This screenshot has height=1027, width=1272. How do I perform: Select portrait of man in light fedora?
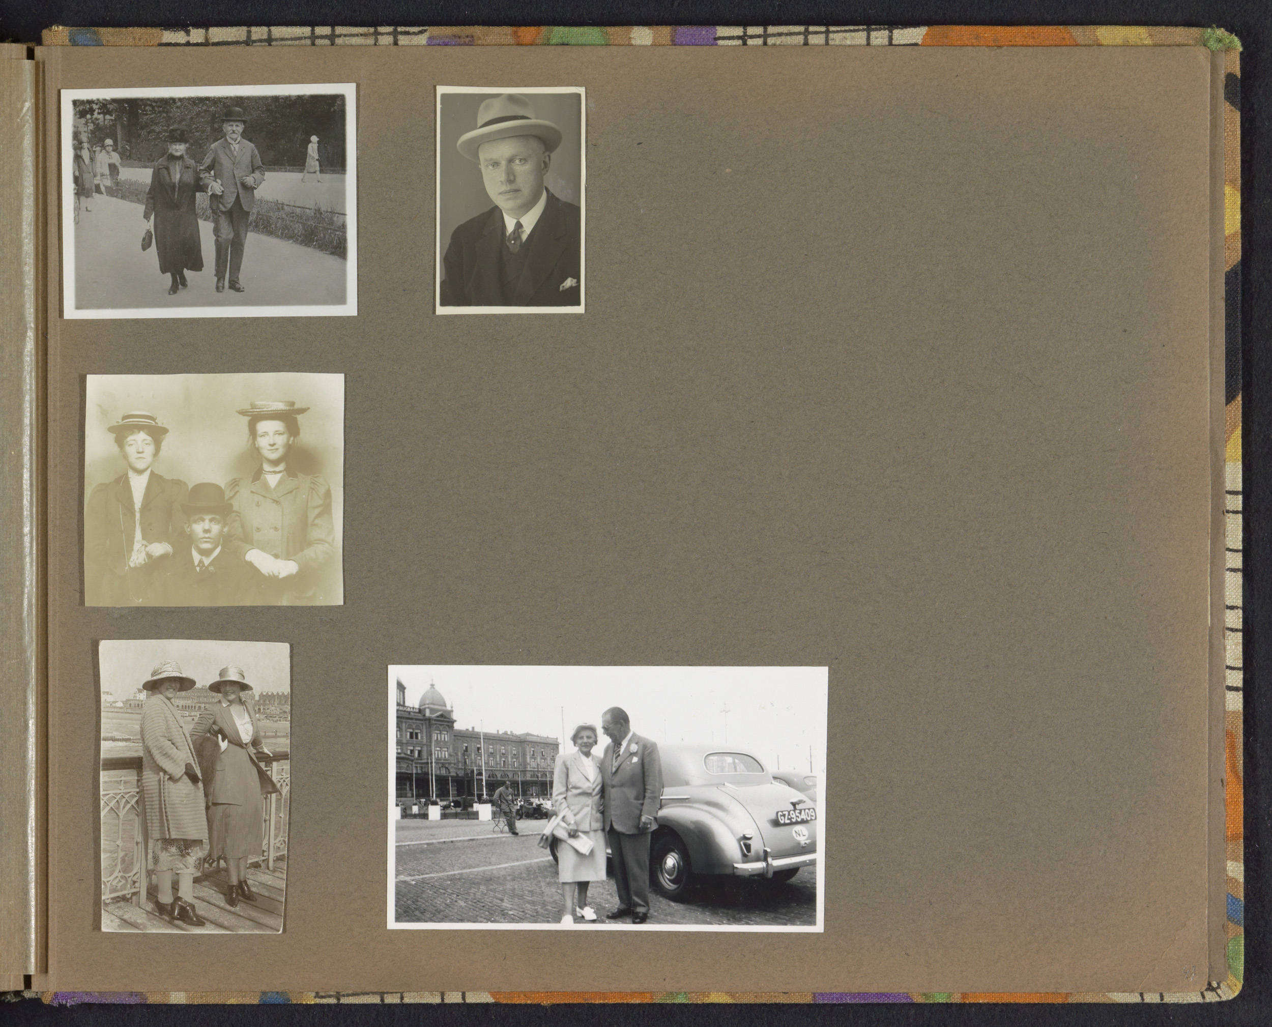point(510,200)
